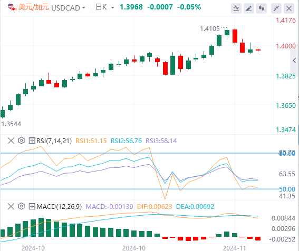This screenshot has height=251, width=299.
Task: Click the RSI(7,14,21) label
Action: coord(54,141)
